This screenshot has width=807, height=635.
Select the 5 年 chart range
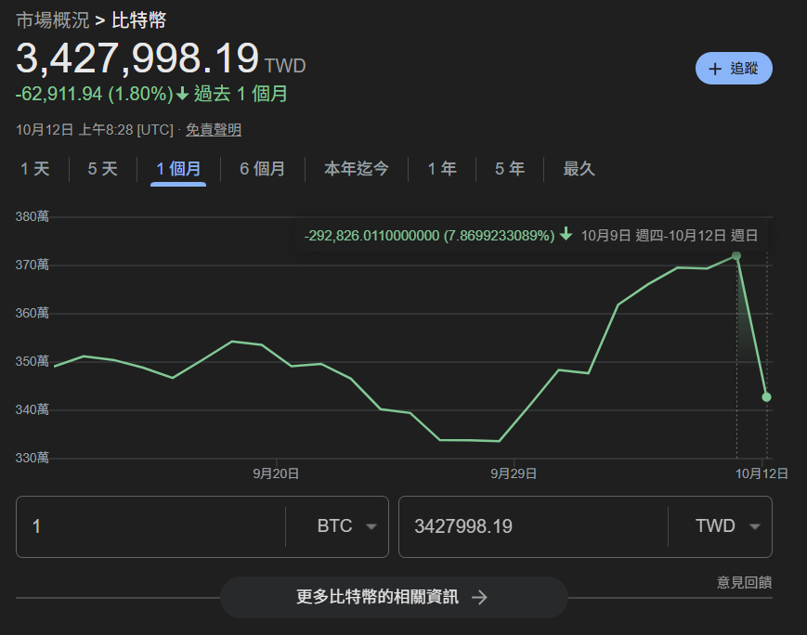(x=509, y=169)
